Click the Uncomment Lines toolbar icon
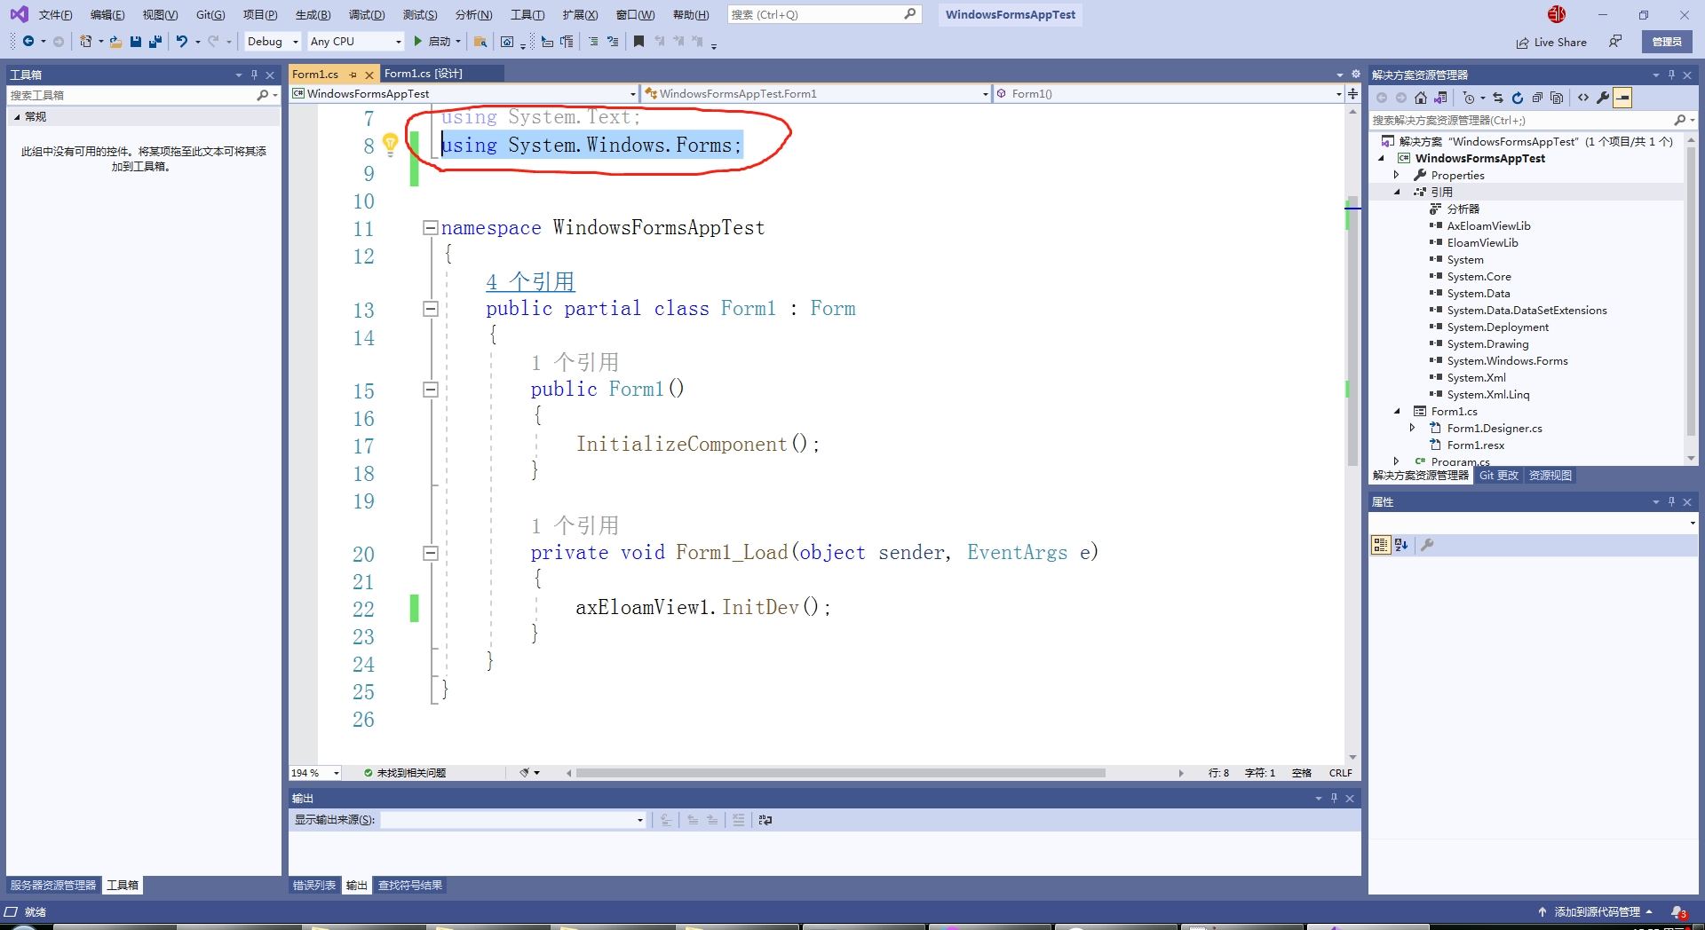Viewport: 1705px width, 930px height. tap(613, 41)
